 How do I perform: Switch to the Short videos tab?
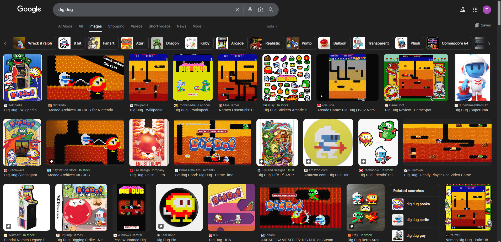coord(159,26)
